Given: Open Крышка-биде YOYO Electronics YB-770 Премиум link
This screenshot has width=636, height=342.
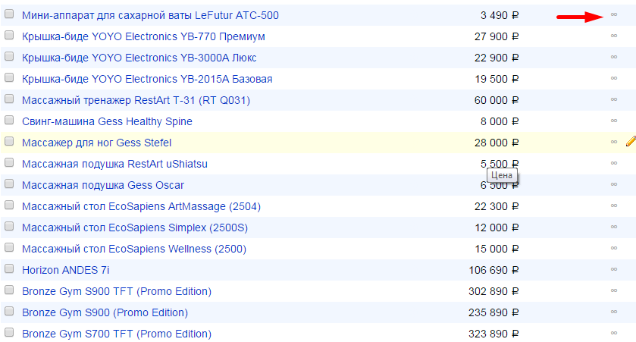Looking at the screenshot, I should [x=143, y=36].
